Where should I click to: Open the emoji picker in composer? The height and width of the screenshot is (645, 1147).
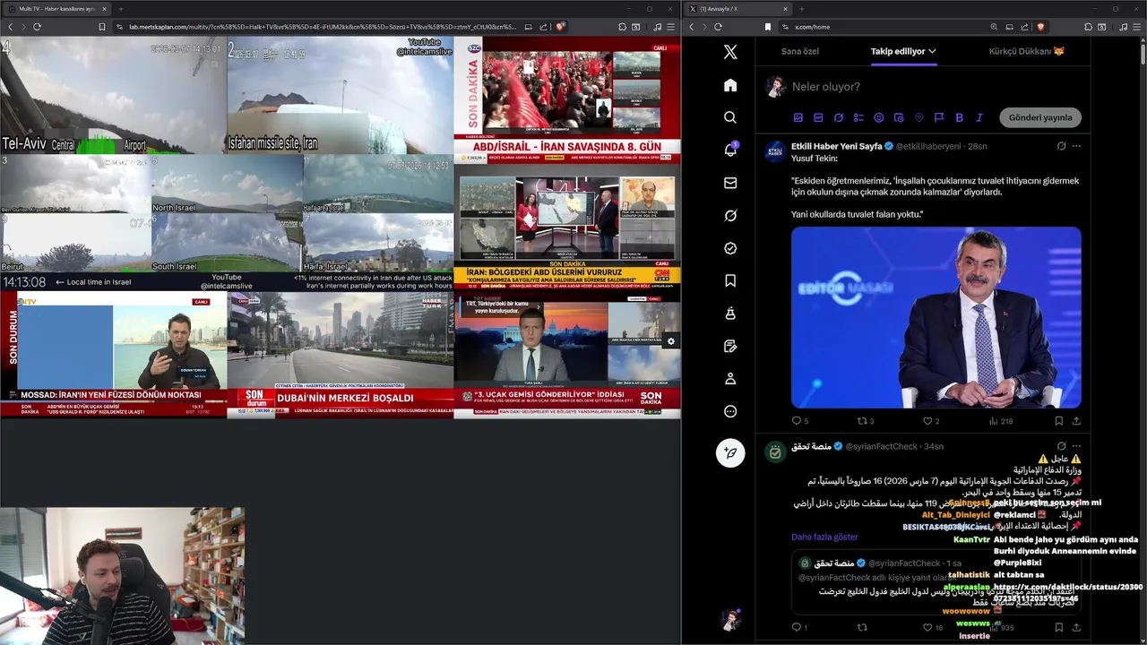tap(878, 117)
